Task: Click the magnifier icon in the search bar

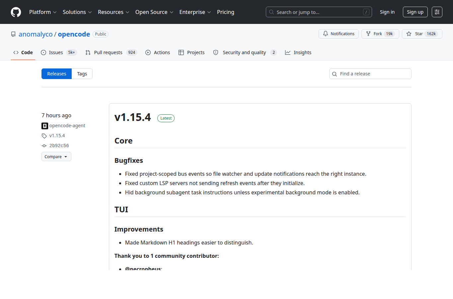Action: [x=271, y=12]
